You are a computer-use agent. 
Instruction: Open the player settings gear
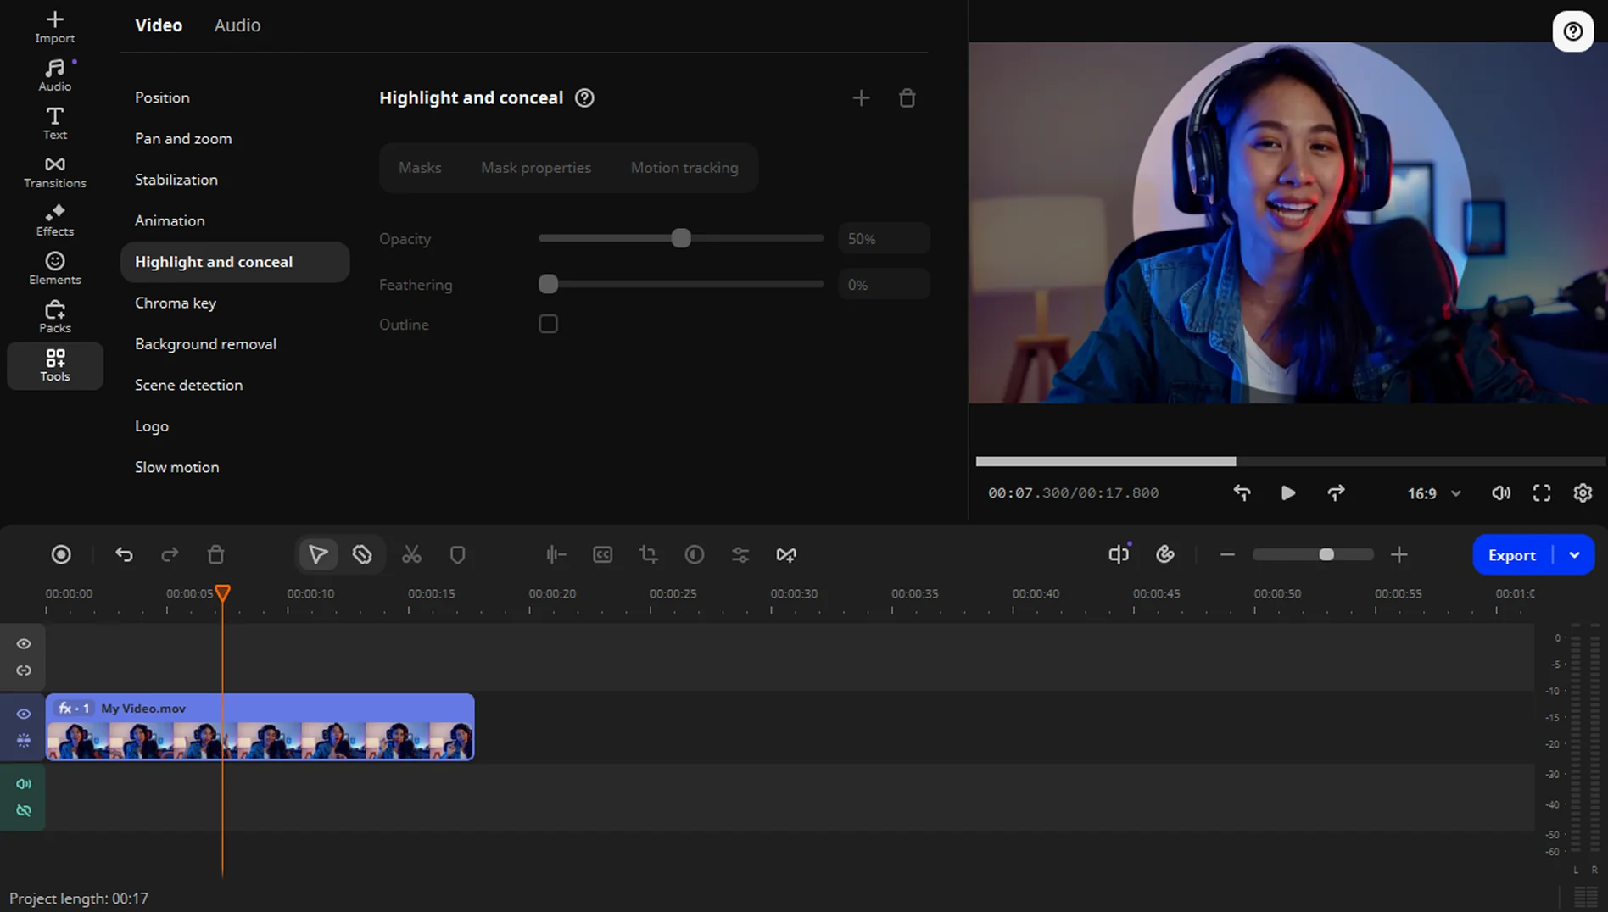tap(1583, 493)
